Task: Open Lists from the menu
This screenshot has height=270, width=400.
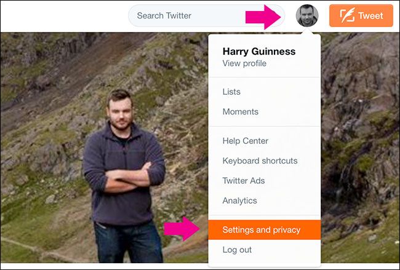Action: pyautogui.click(x=231, y=92)
